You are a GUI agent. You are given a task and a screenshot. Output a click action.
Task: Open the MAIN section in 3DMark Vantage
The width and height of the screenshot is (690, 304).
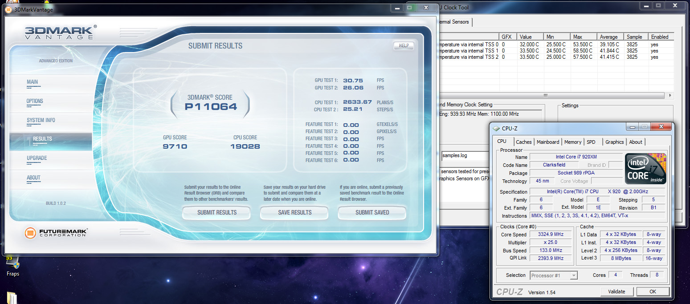click(32, 82)
